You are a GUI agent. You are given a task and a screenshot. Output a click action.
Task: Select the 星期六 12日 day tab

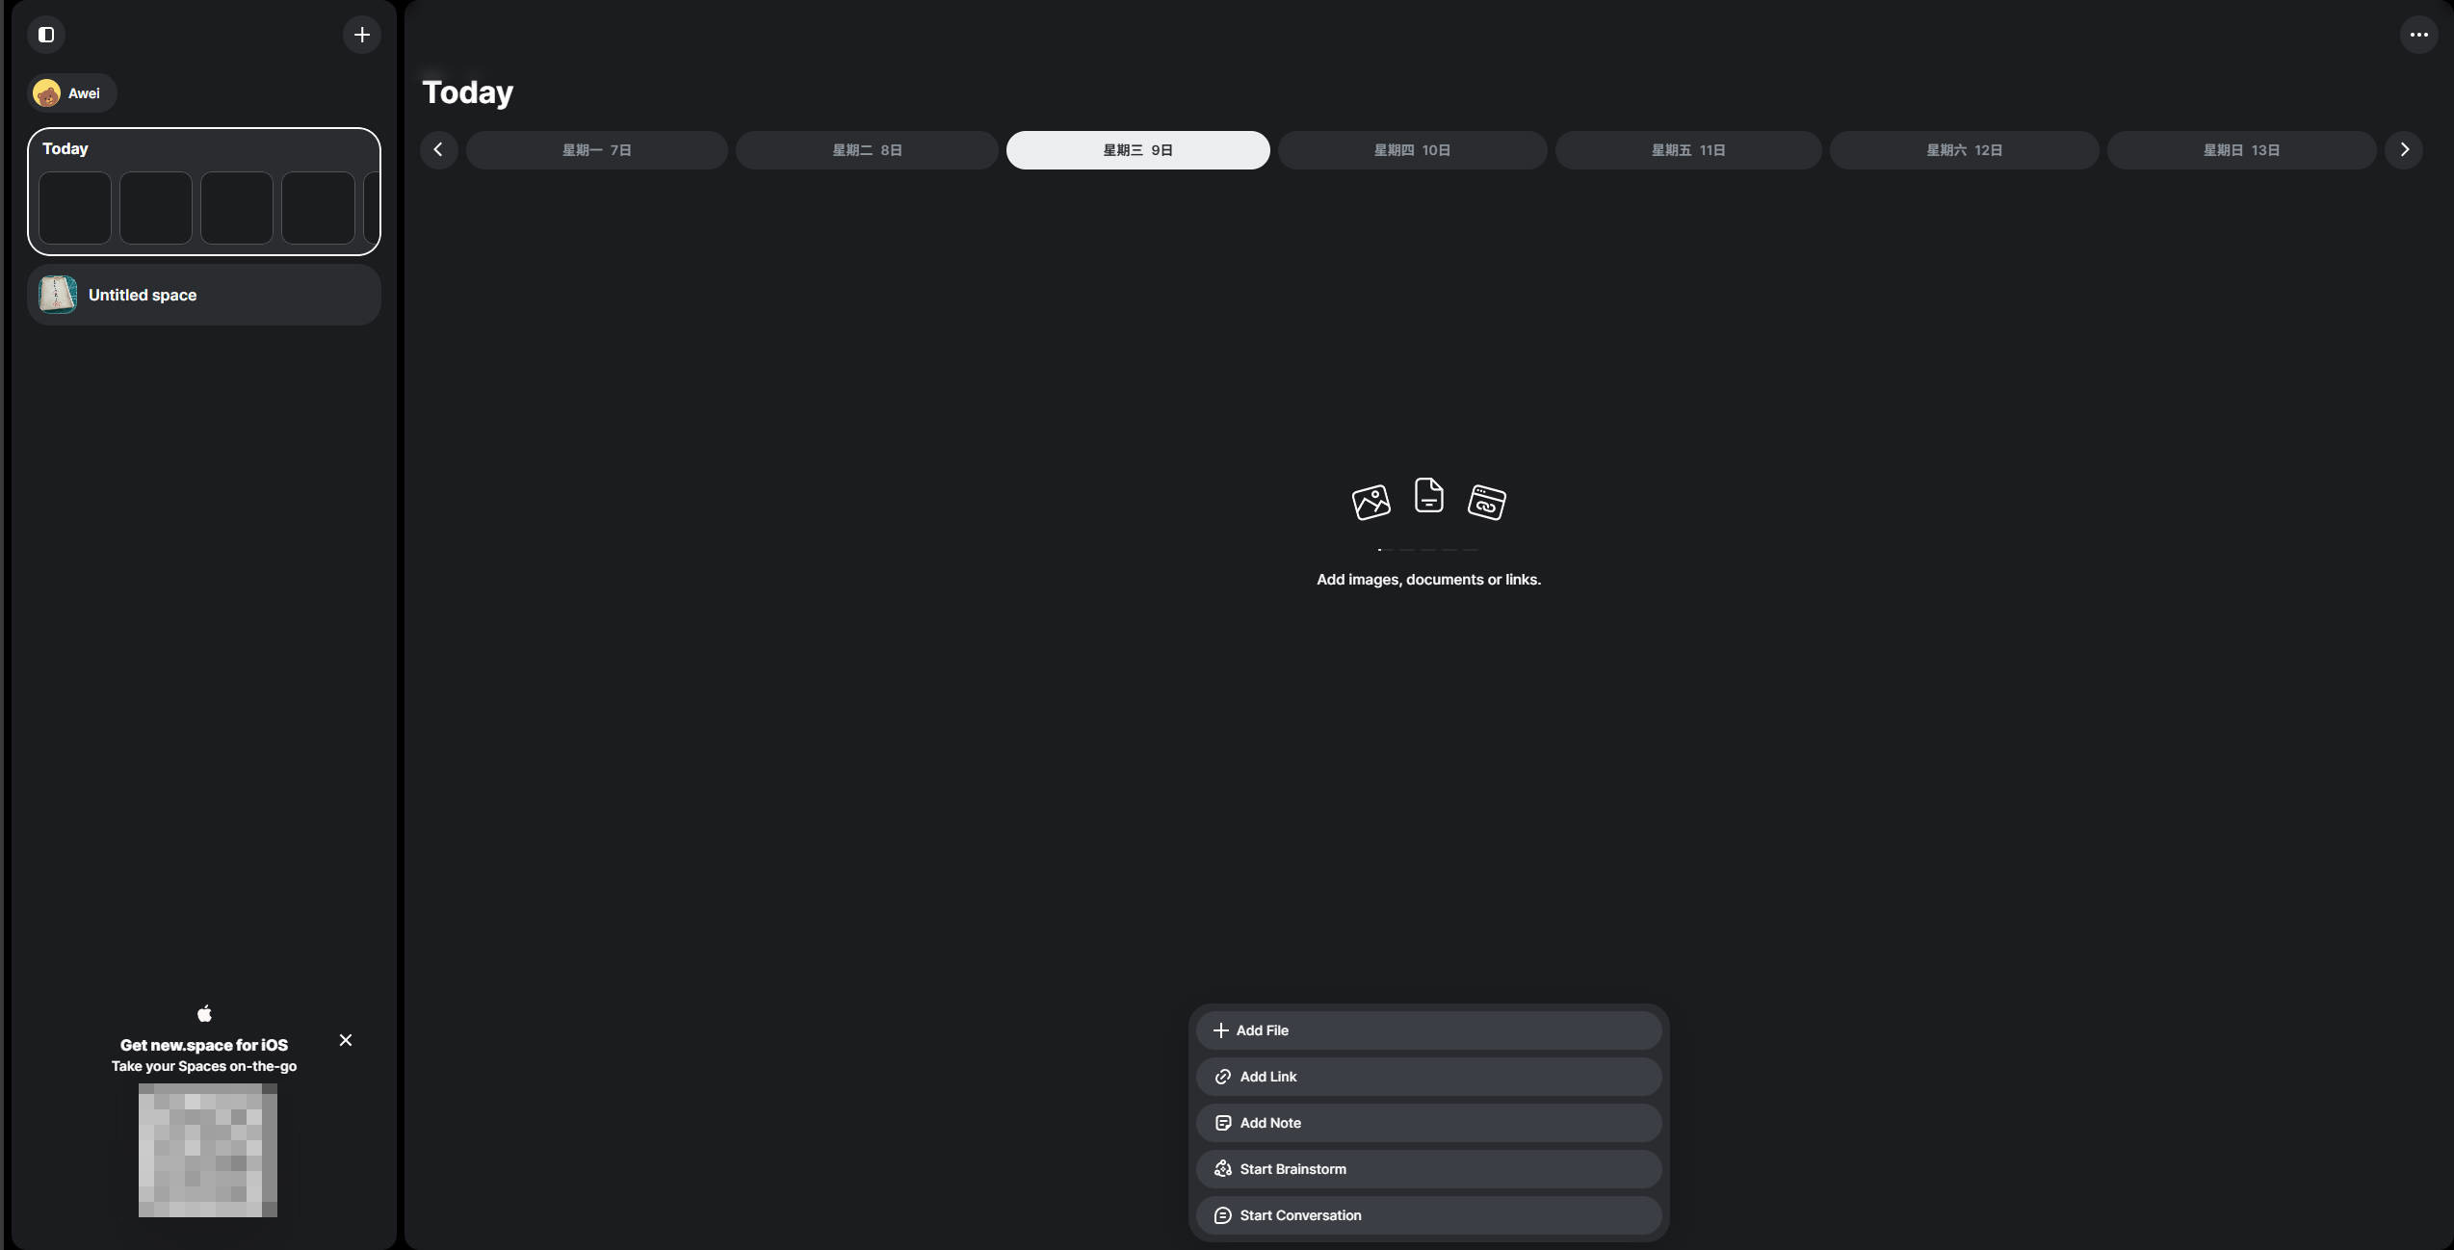coord(1965,150)
